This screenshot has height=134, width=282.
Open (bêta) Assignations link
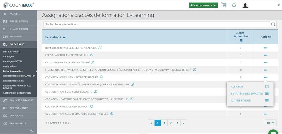[x=13, y=71]
